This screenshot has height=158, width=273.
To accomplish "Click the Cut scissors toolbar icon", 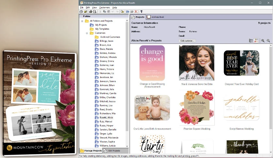I will click(x=100, y=12).
